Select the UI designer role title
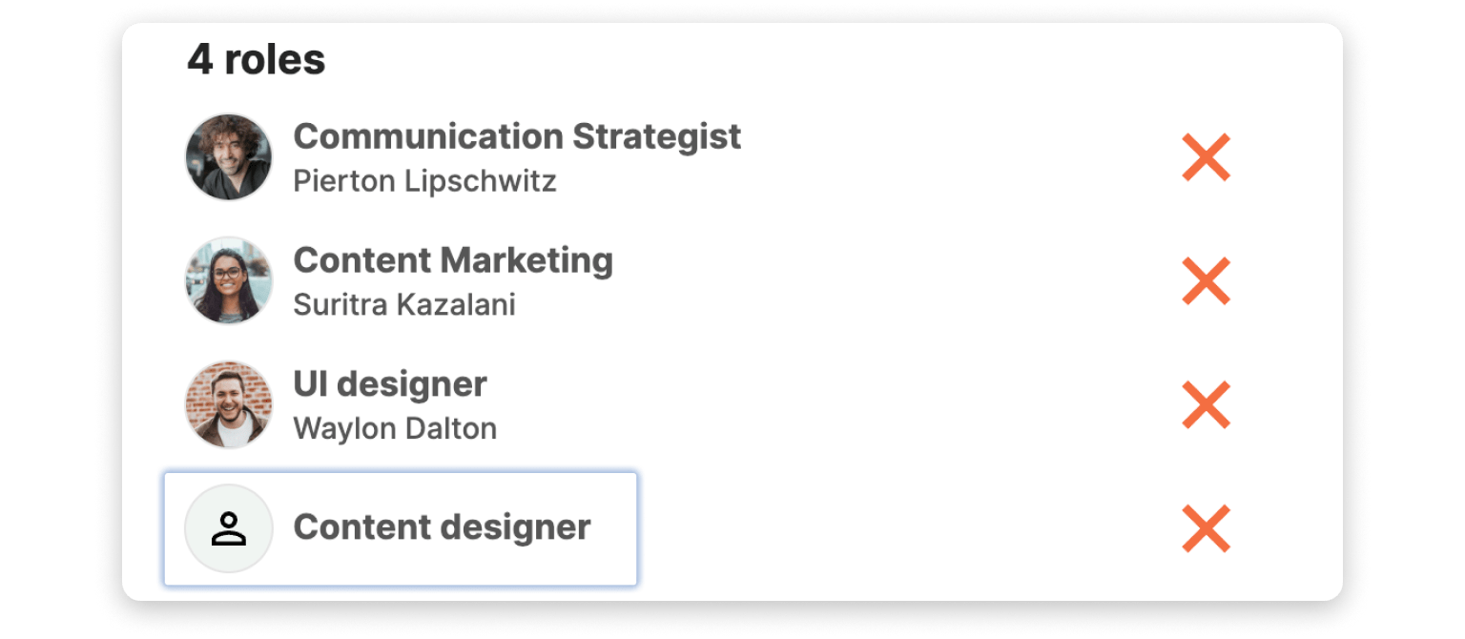 pyautogui.click(x=389, y=384)
